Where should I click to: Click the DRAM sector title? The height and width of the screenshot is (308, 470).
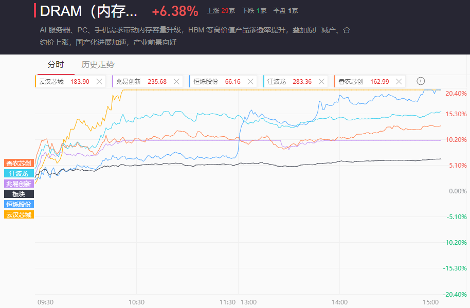[88, 11]
